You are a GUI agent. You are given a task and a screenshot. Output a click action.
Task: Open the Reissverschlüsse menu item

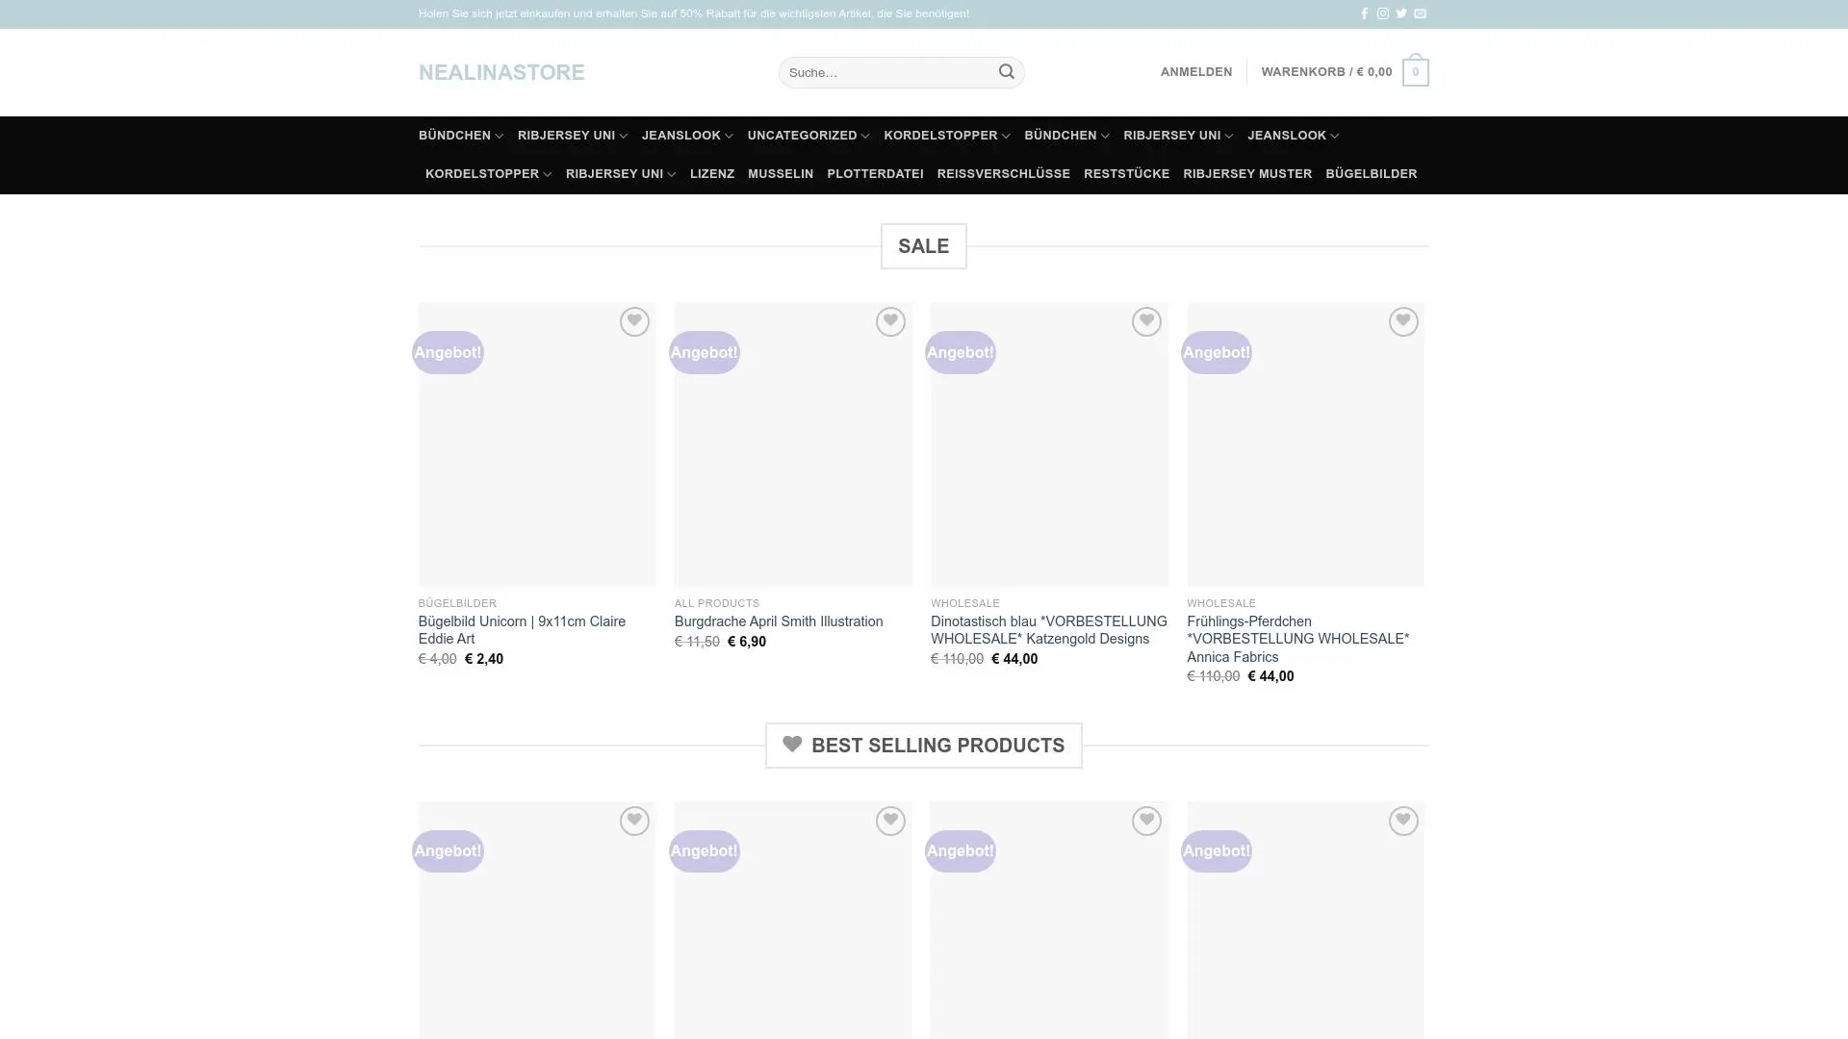[x=1003, y=174]
